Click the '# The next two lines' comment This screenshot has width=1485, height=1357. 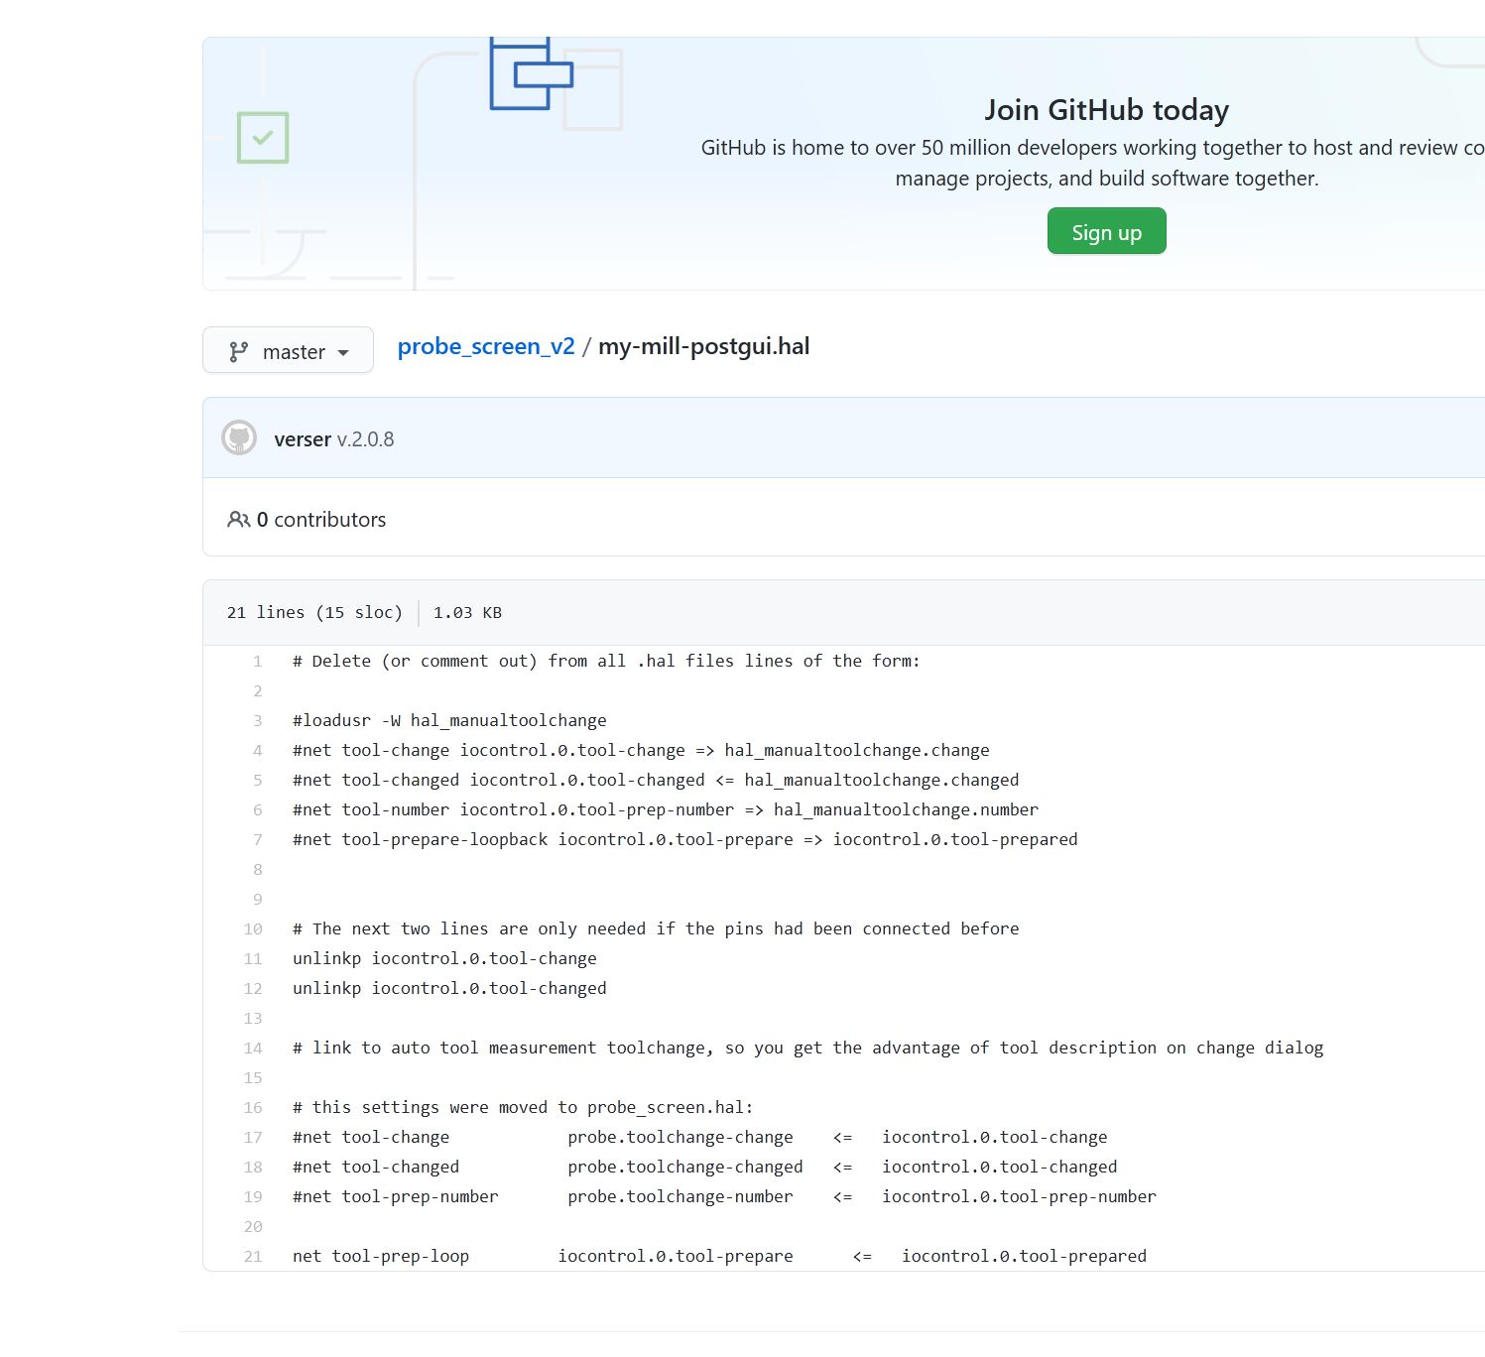(656, 928)
